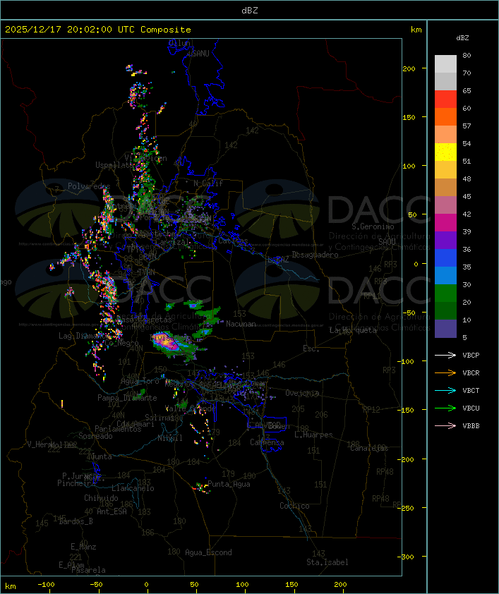Click the VBCU legend label
This screenshot has height=594, width=499.
tap(471, 408)
